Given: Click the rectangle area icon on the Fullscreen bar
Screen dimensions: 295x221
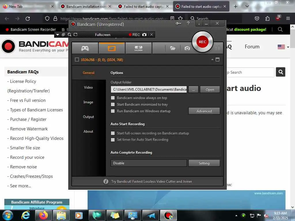Looking at the screenshot, I should click(x=75, y=35).
